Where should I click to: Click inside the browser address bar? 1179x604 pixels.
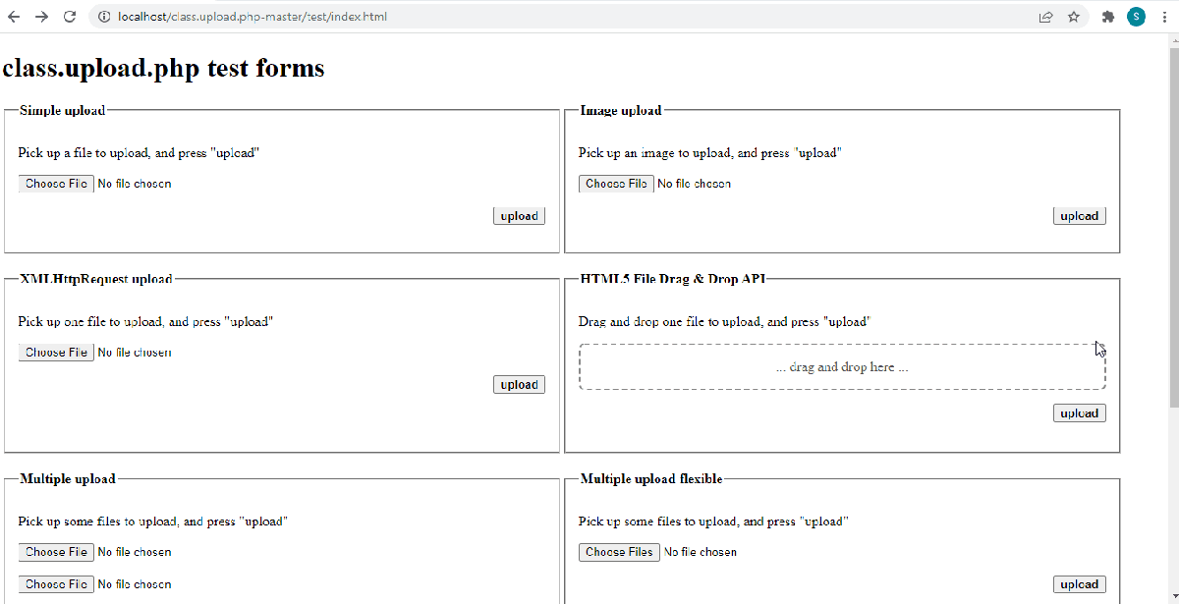pos(393,16)
